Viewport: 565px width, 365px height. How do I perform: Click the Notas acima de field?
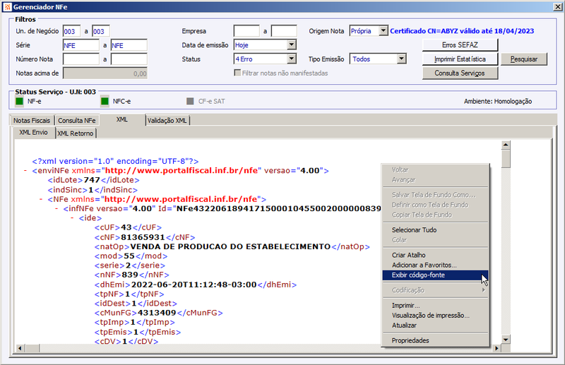coord(105,73)
